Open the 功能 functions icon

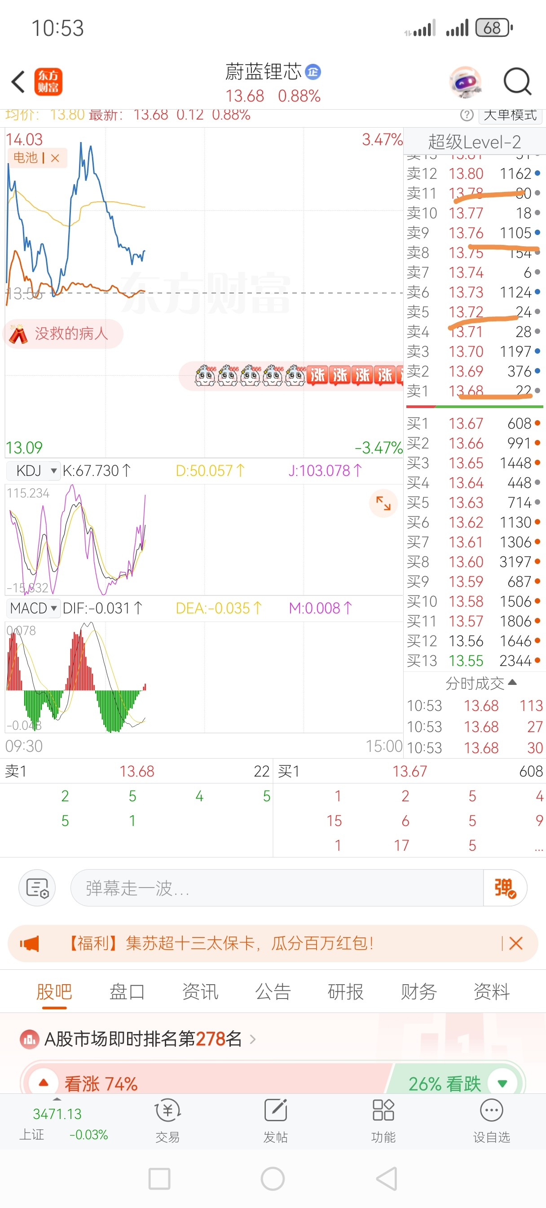click(383, 1121)
